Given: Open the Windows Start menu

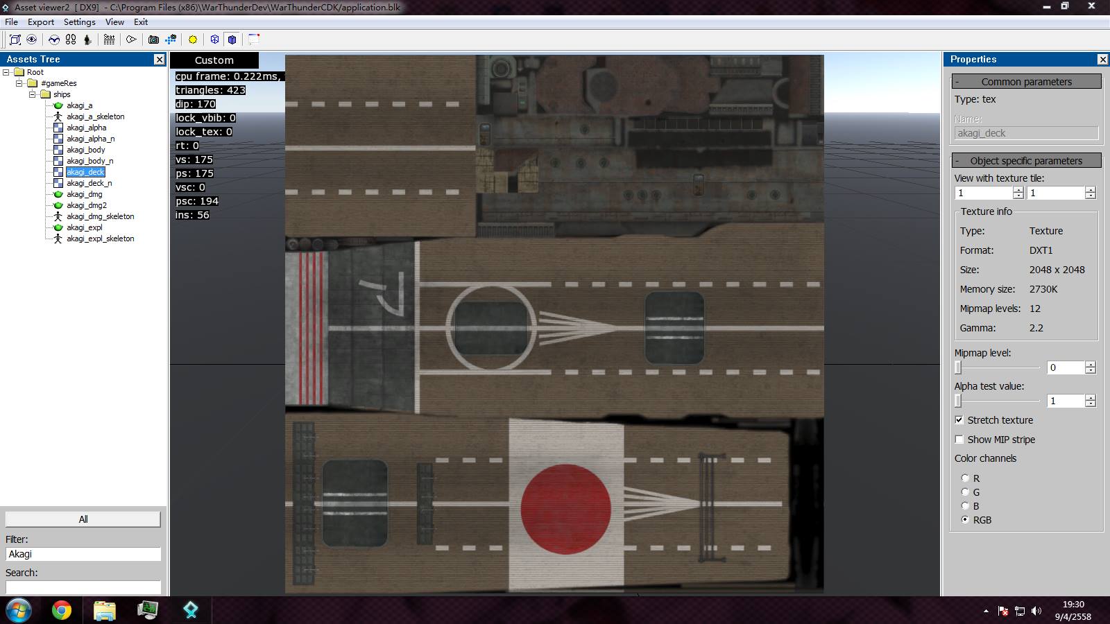Looking at the screenshot, I should pyautogui.click(x=19, y=610).
